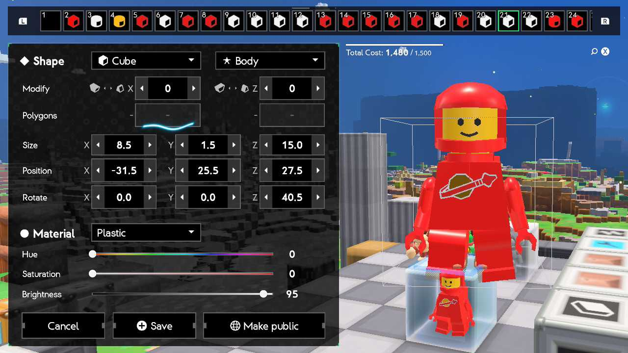Increase Size Z with right arrow
The image size is (628, 353).
point(318,145)
